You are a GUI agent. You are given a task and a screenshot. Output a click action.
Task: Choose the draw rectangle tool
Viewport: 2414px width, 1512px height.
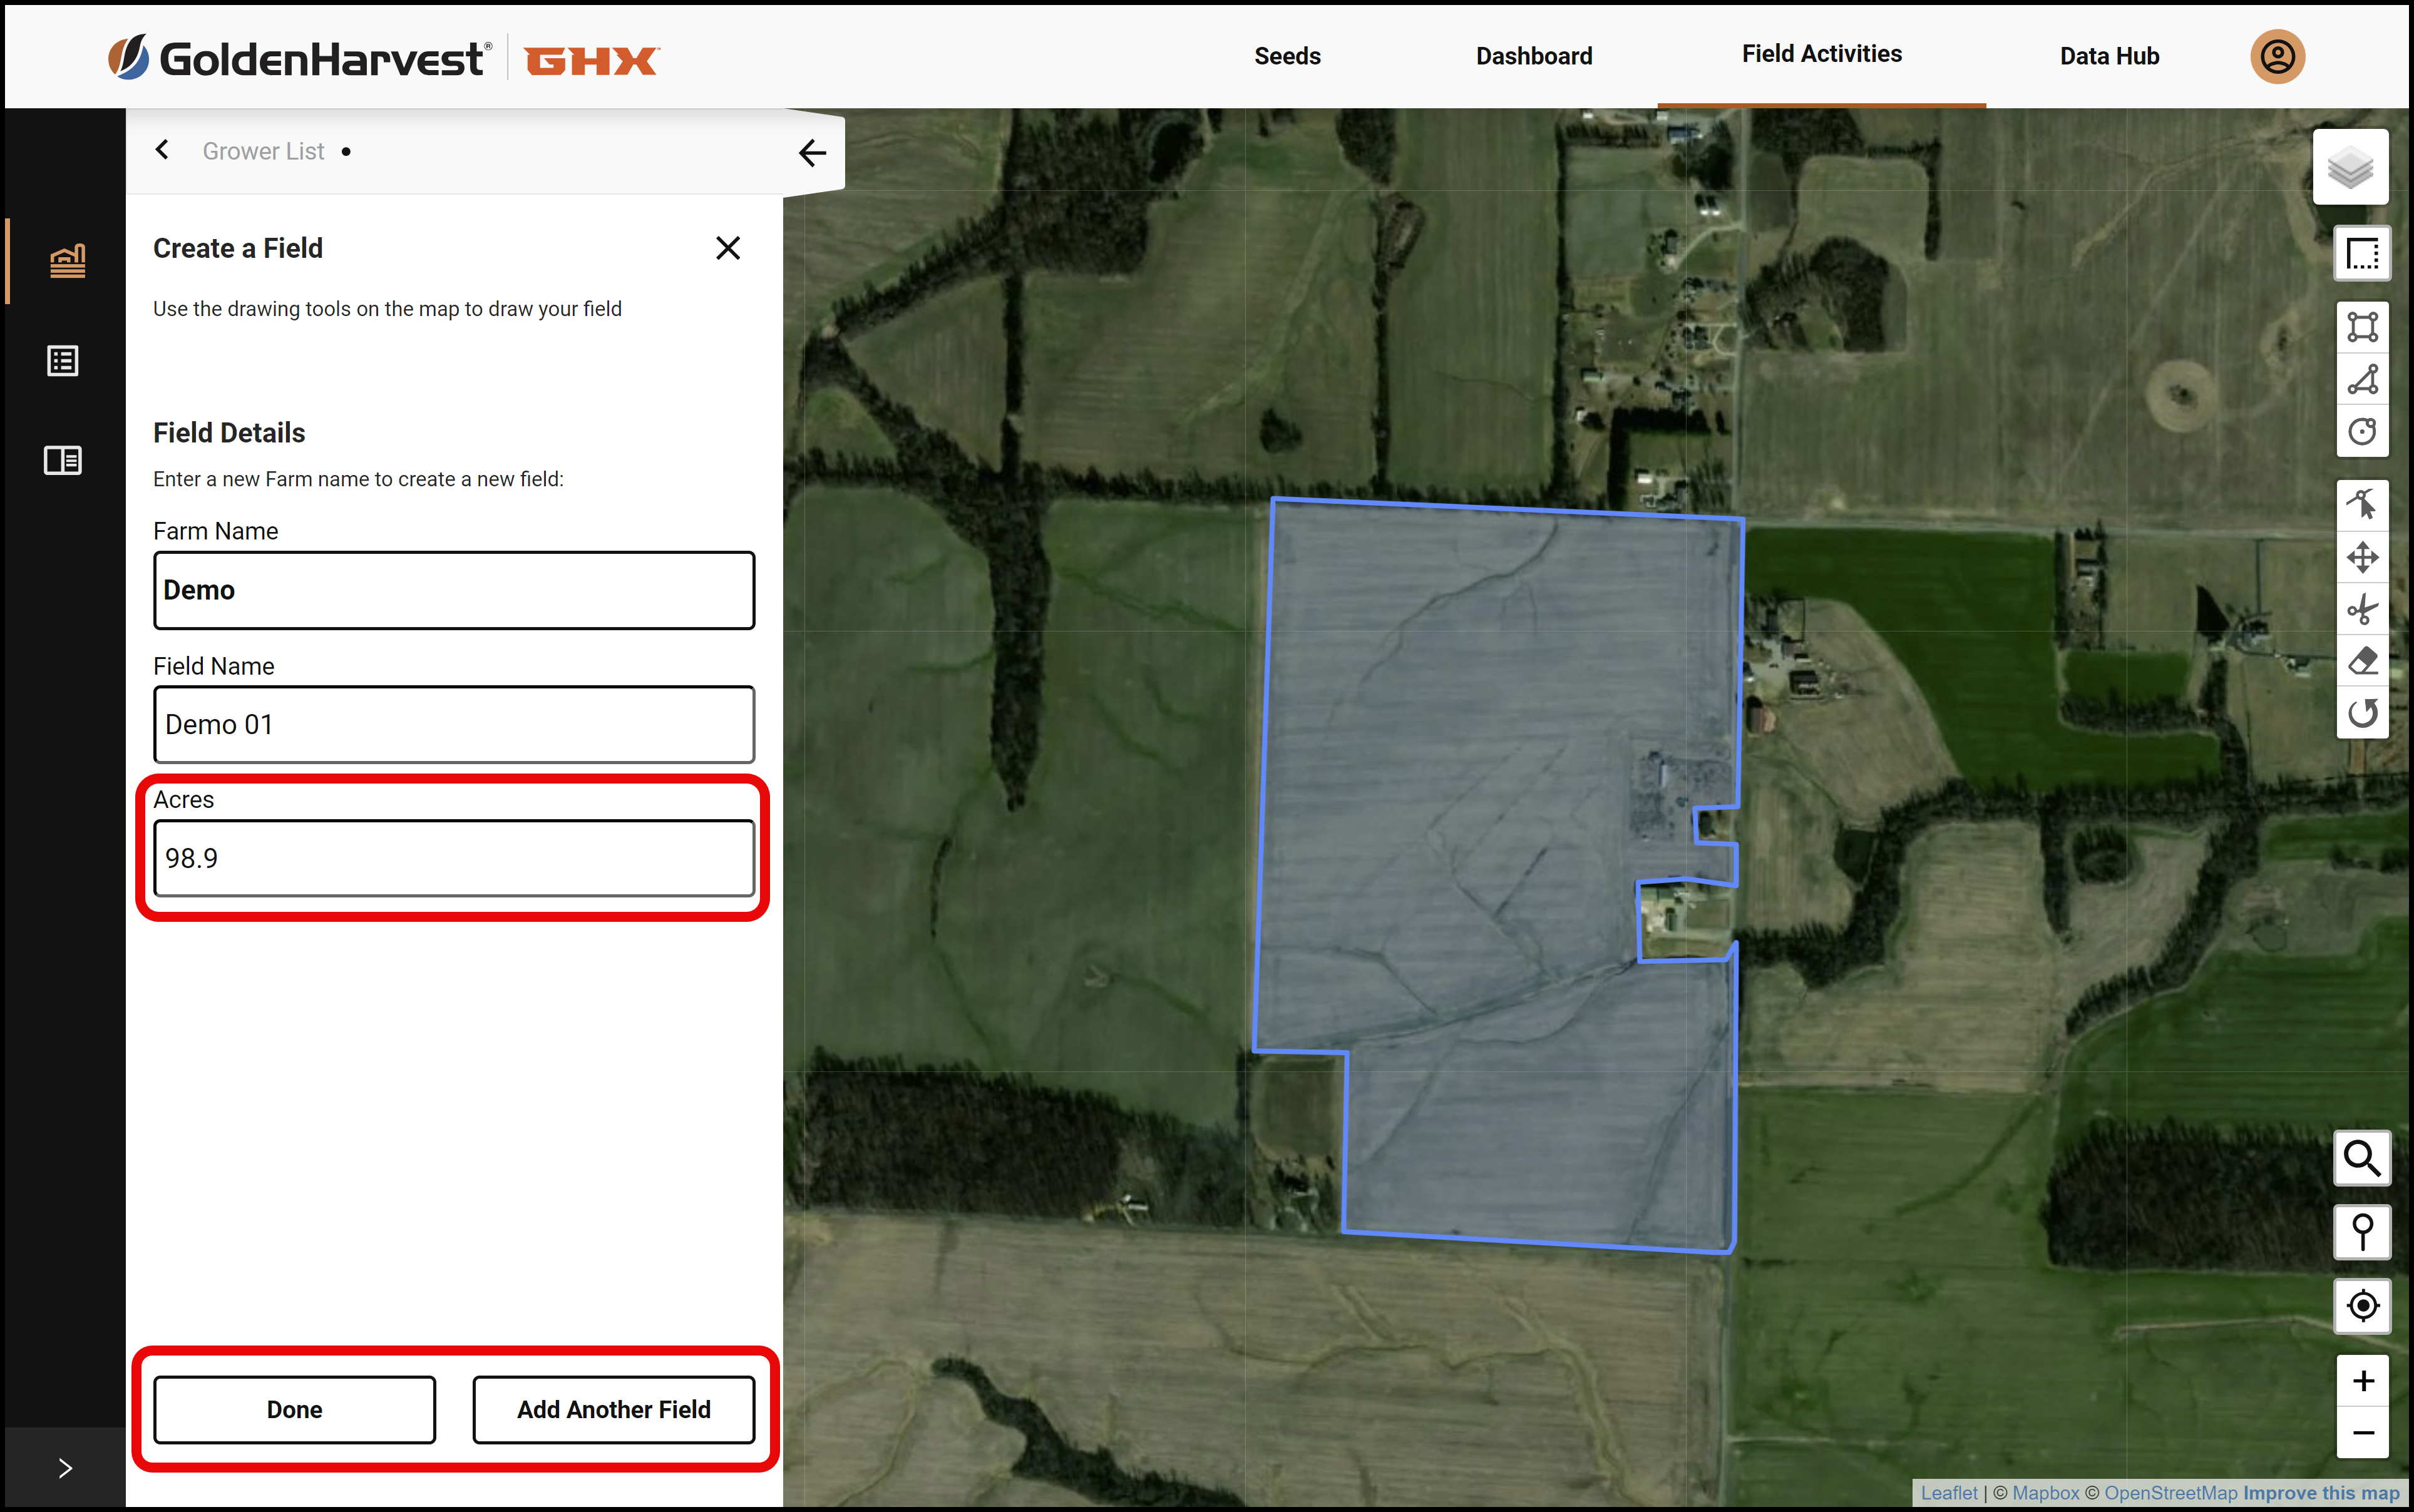pyautogui.click(x=2362, y=327)
